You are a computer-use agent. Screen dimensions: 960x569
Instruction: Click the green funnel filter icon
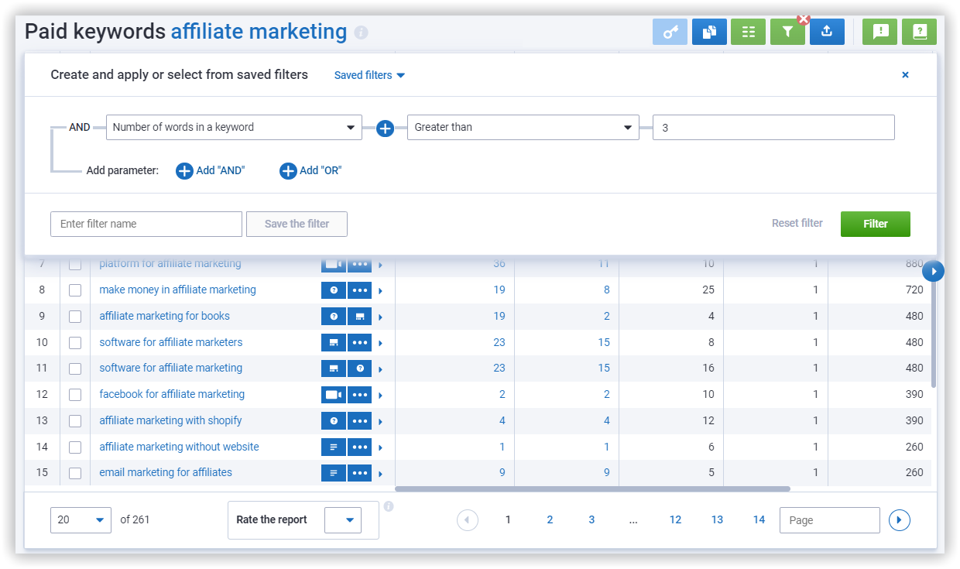click(787, 32)
